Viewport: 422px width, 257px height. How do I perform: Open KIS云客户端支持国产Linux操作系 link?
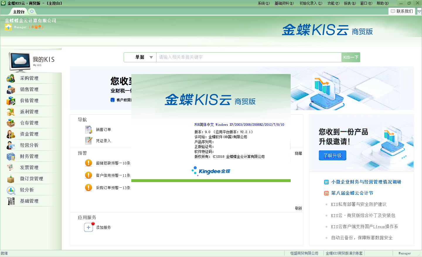(x=364, y=227)
